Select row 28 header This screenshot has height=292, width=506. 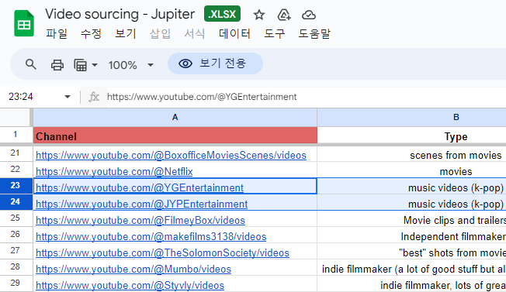click(16, 267)
